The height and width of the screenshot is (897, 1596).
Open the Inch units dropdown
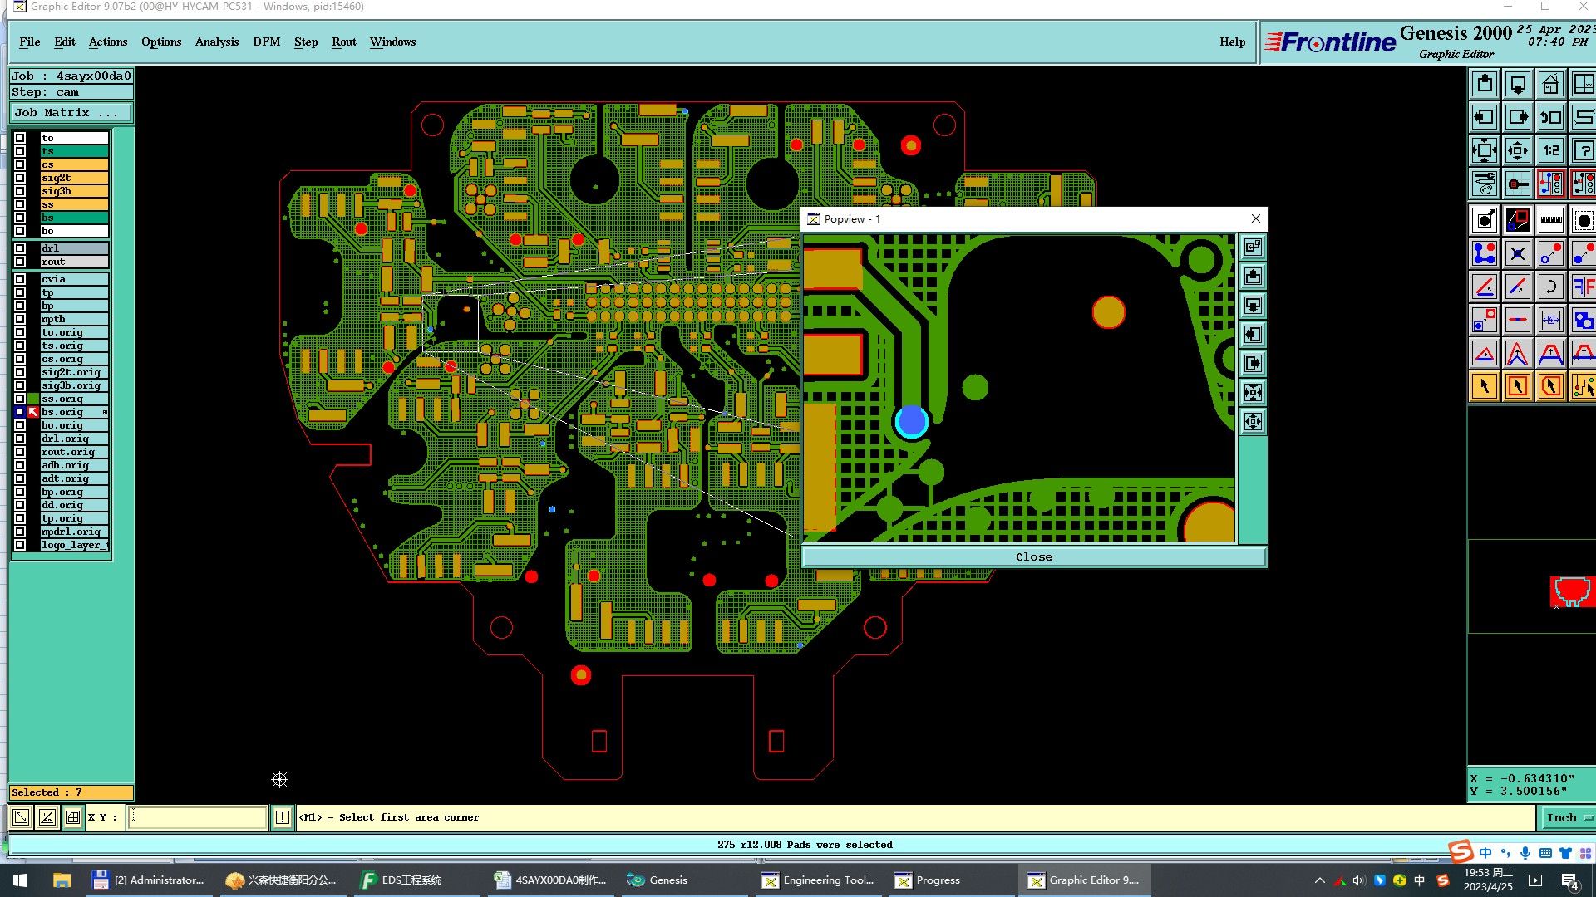[1568, 817]
